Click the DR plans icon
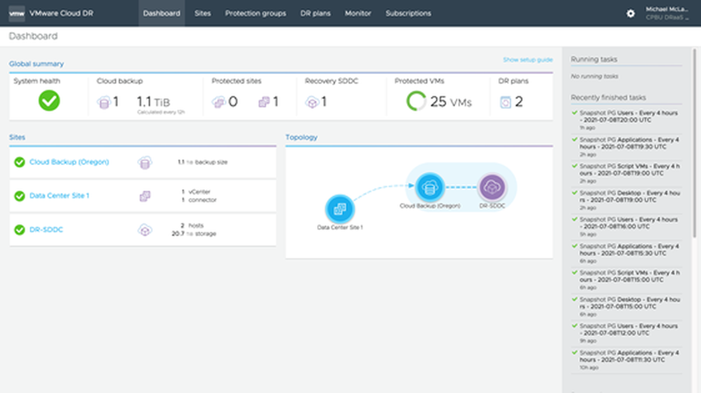The width and height of the screenshot is (701, 393). pos(506,102)
